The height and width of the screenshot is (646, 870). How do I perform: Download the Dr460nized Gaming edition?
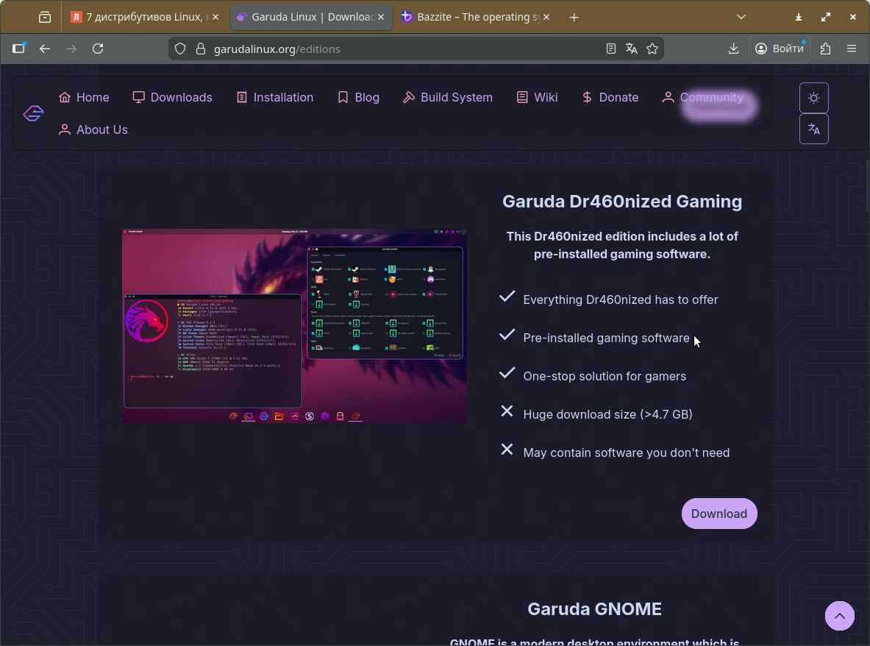tap(719, 514)
